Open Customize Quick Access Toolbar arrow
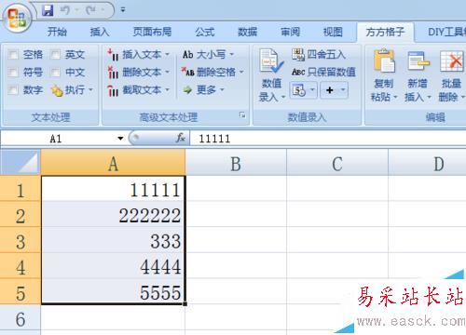 pyautogui.click(x=123, y=10)
